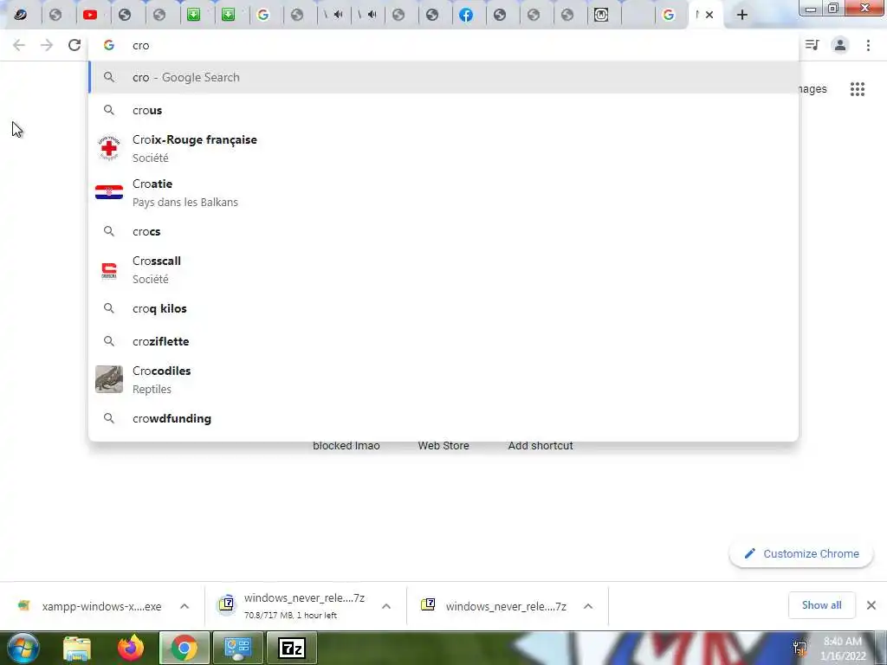Open the Chrome three-dot menu
Image resolution: width=887 pixels, height=665 pixels.
868,45
